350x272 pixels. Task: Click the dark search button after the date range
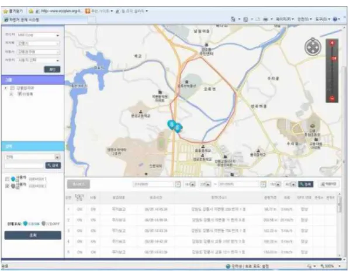(x=306, y=184)
